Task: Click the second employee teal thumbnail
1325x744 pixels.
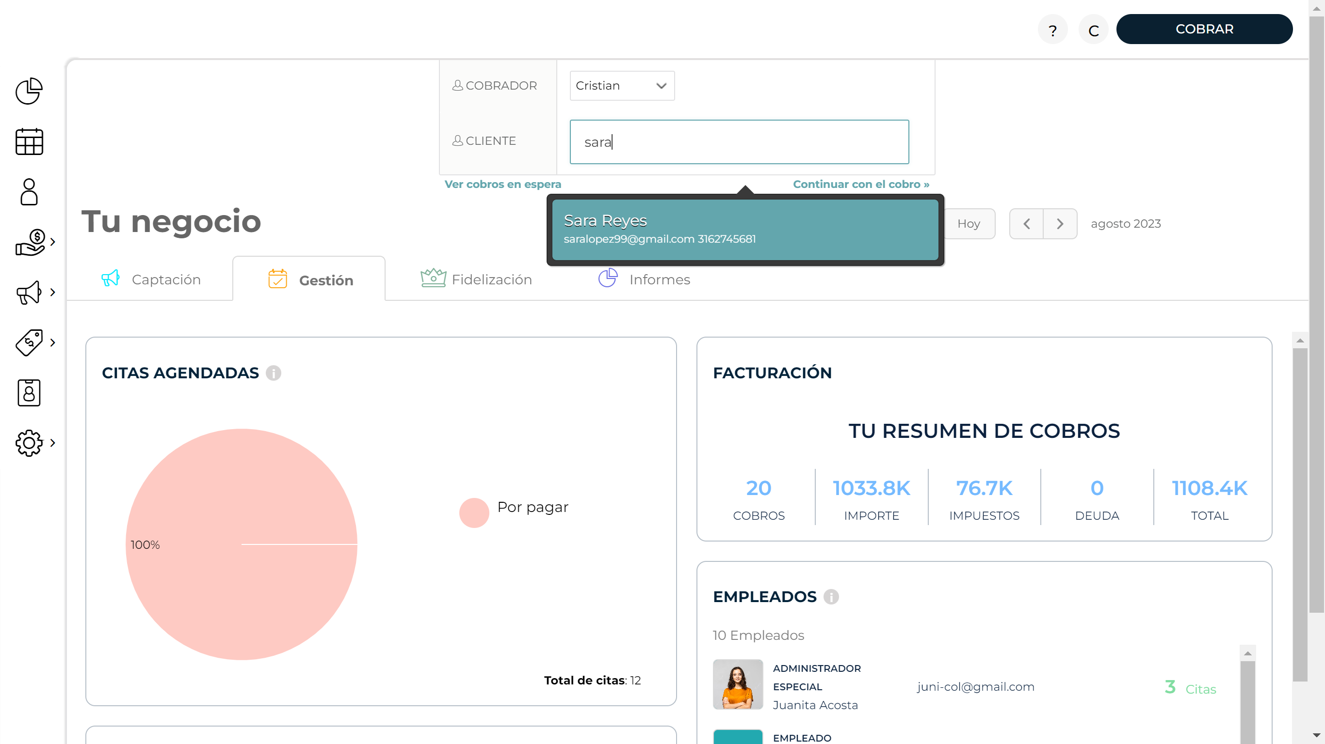Action: click(738, 736)
